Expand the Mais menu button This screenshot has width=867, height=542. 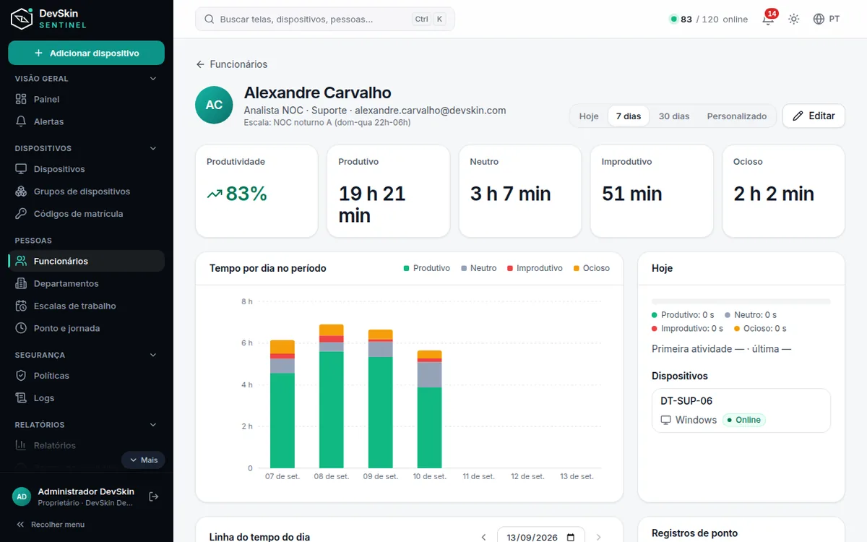tap(143, 460)
